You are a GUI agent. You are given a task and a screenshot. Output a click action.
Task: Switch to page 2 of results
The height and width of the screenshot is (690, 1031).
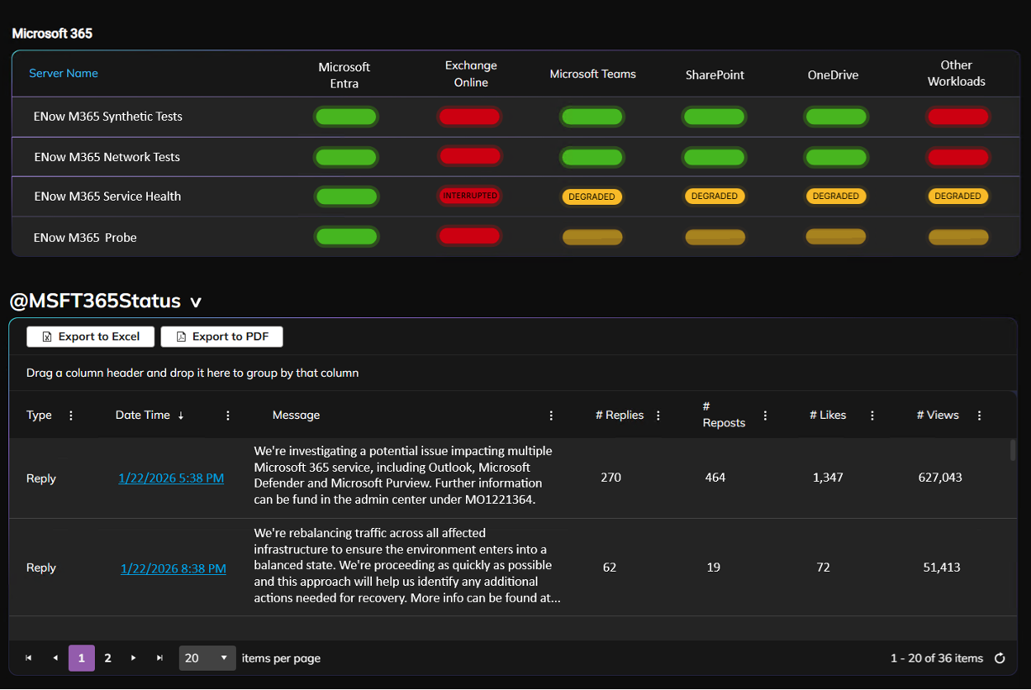click(x=107, y=658)
